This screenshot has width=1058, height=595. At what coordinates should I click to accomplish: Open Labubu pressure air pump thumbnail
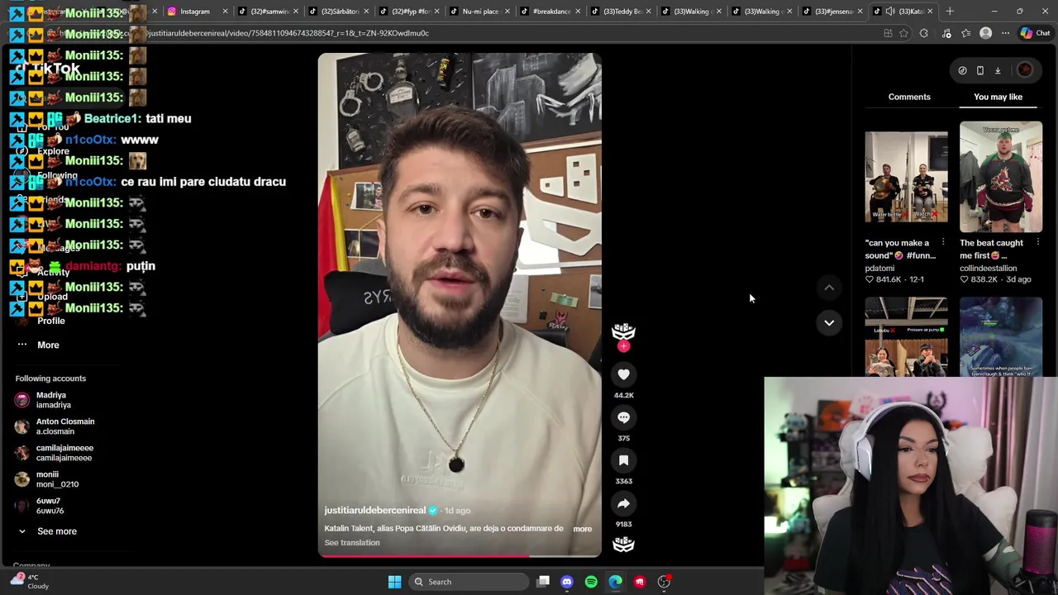pyautogui.click(x=906, y=337)
